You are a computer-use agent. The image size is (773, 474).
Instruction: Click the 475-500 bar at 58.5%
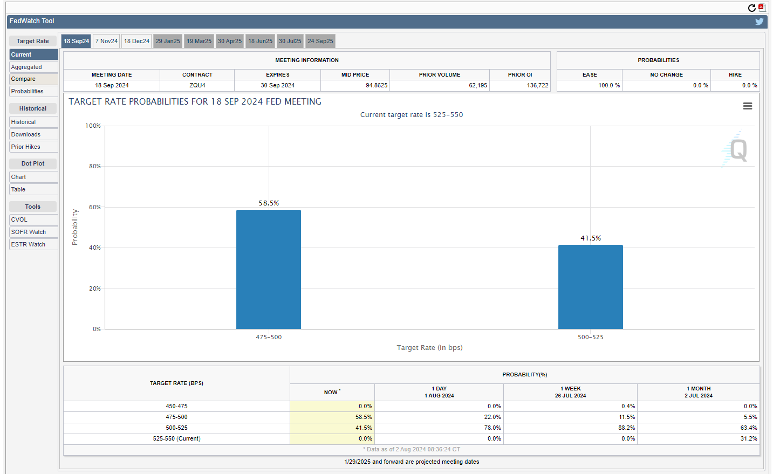tap(269, 270)
